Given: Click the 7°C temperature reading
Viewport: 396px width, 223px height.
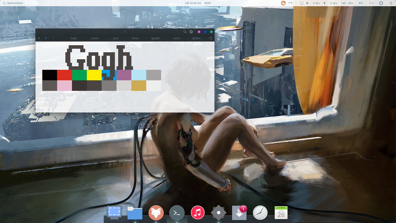Looking at the screenshot, I should click(x=290, y=3).
